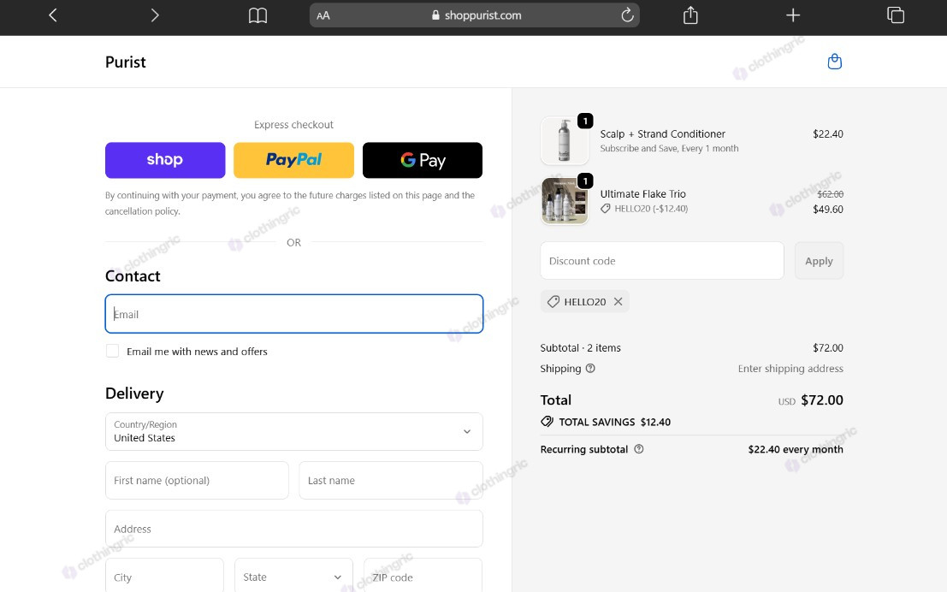
Task: Check Email me with news and offers
Action: point(112,351)
